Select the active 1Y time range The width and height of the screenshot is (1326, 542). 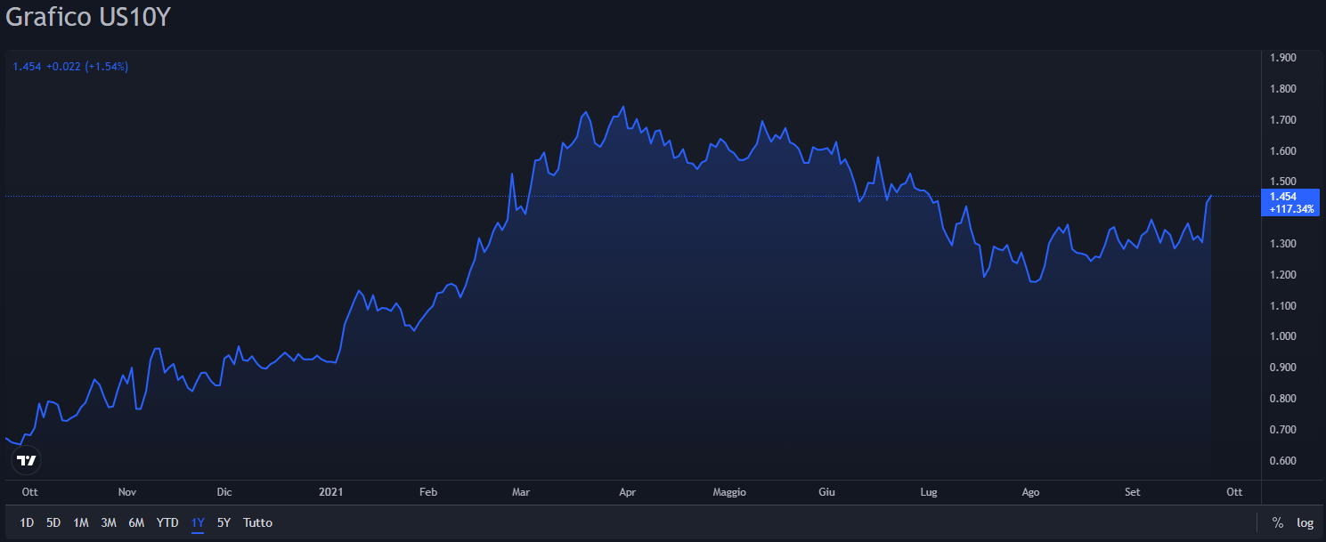pos(198,522)
